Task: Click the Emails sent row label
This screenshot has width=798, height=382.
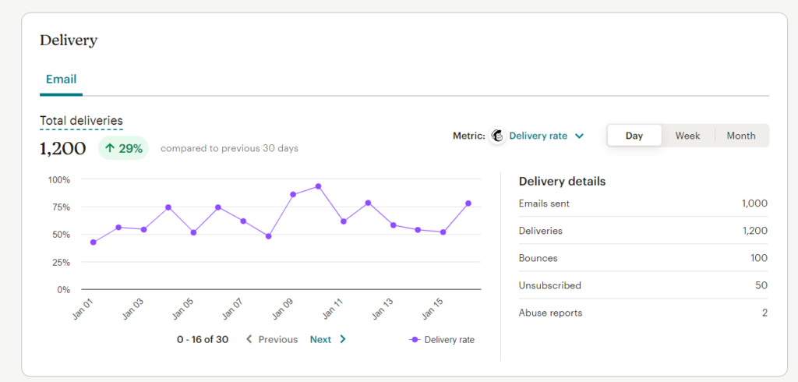Action: pyautogui.click(x=544, y=203)
